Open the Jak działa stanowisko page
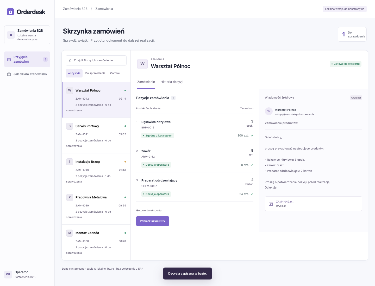The width and height of the screenshot is (375, 286). click(27, 74)
